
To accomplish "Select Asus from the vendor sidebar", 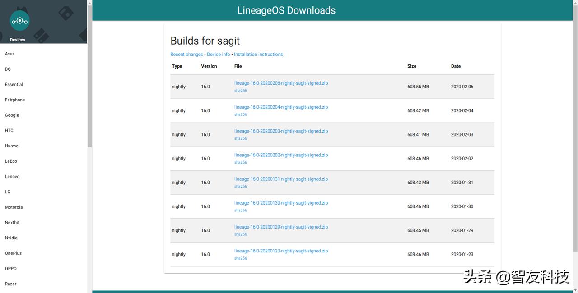I will [x=9, y=54].
